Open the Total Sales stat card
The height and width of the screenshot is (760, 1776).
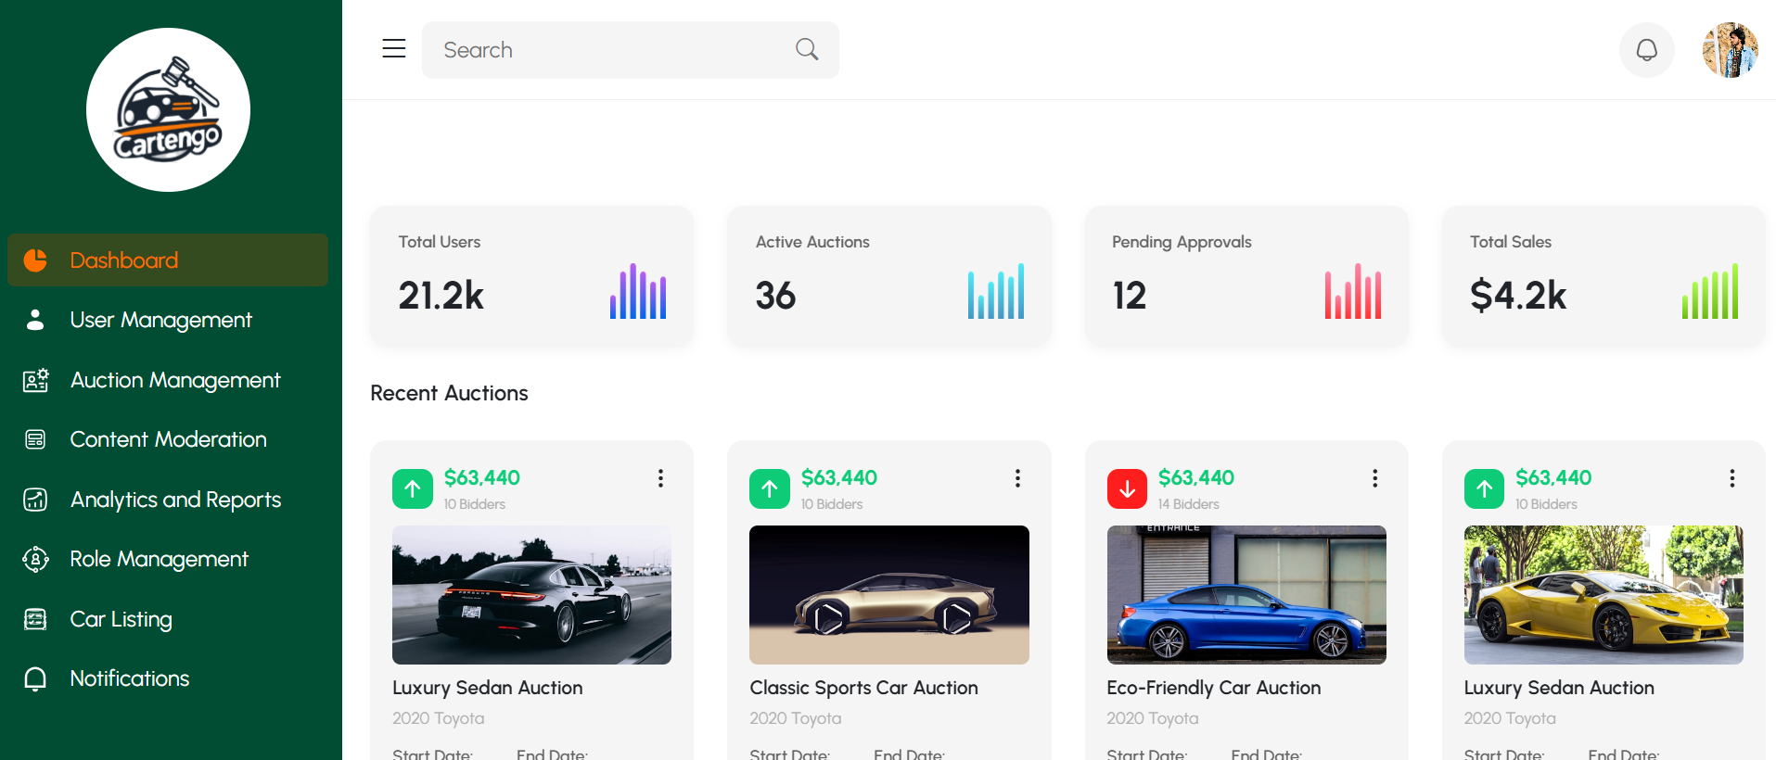(1604, 276)
